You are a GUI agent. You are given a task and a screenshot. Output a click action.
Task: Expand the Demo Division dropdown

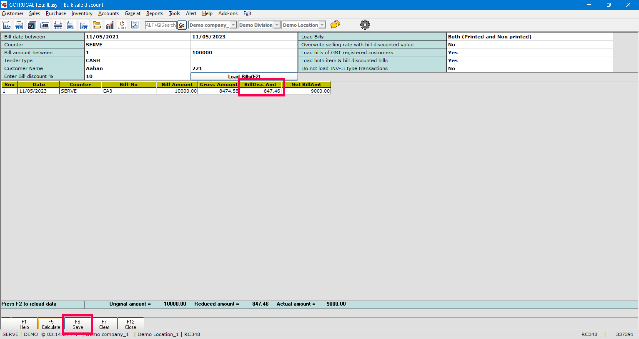(x=277, y=25)
